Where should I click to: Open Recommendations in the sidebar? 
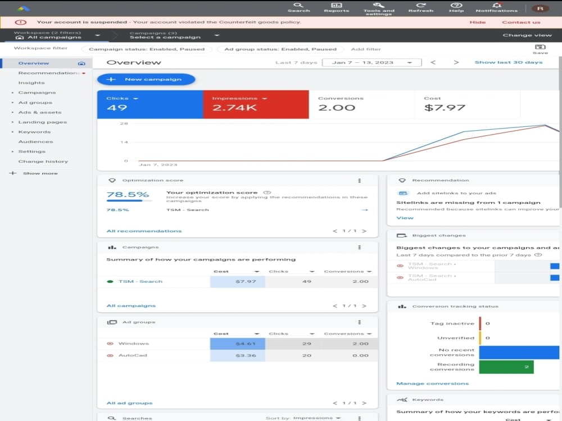click(49, 73)
